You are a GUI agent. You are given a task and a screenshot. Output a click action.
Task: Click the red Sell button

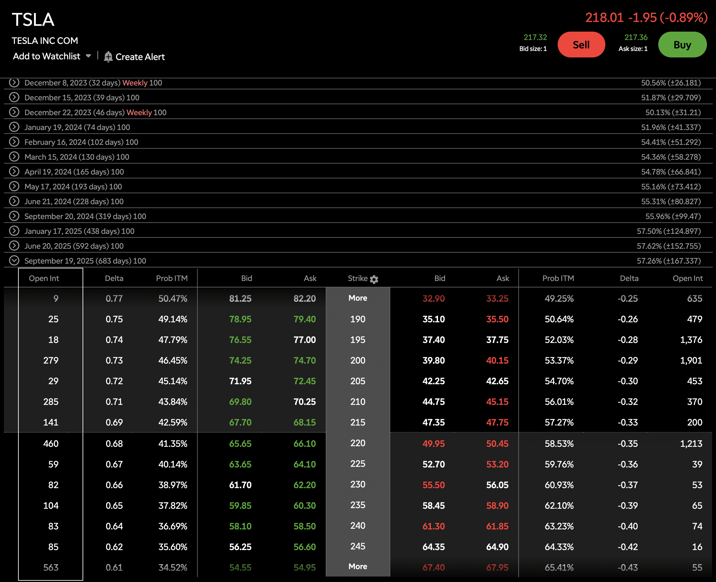pyautogui.click(x=581, y=45)
